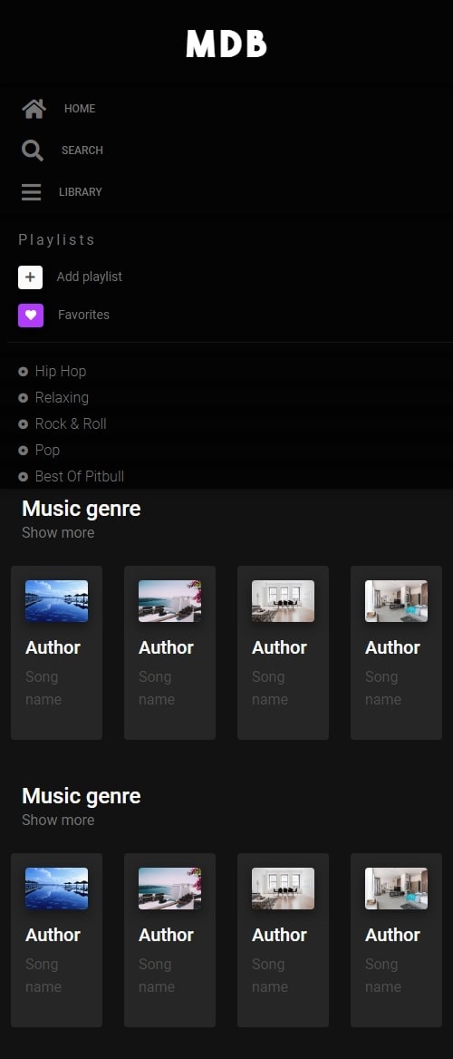Click the plus icon for Add playlist
This screenshot has height=1059, width=453.
coord(31,277)
